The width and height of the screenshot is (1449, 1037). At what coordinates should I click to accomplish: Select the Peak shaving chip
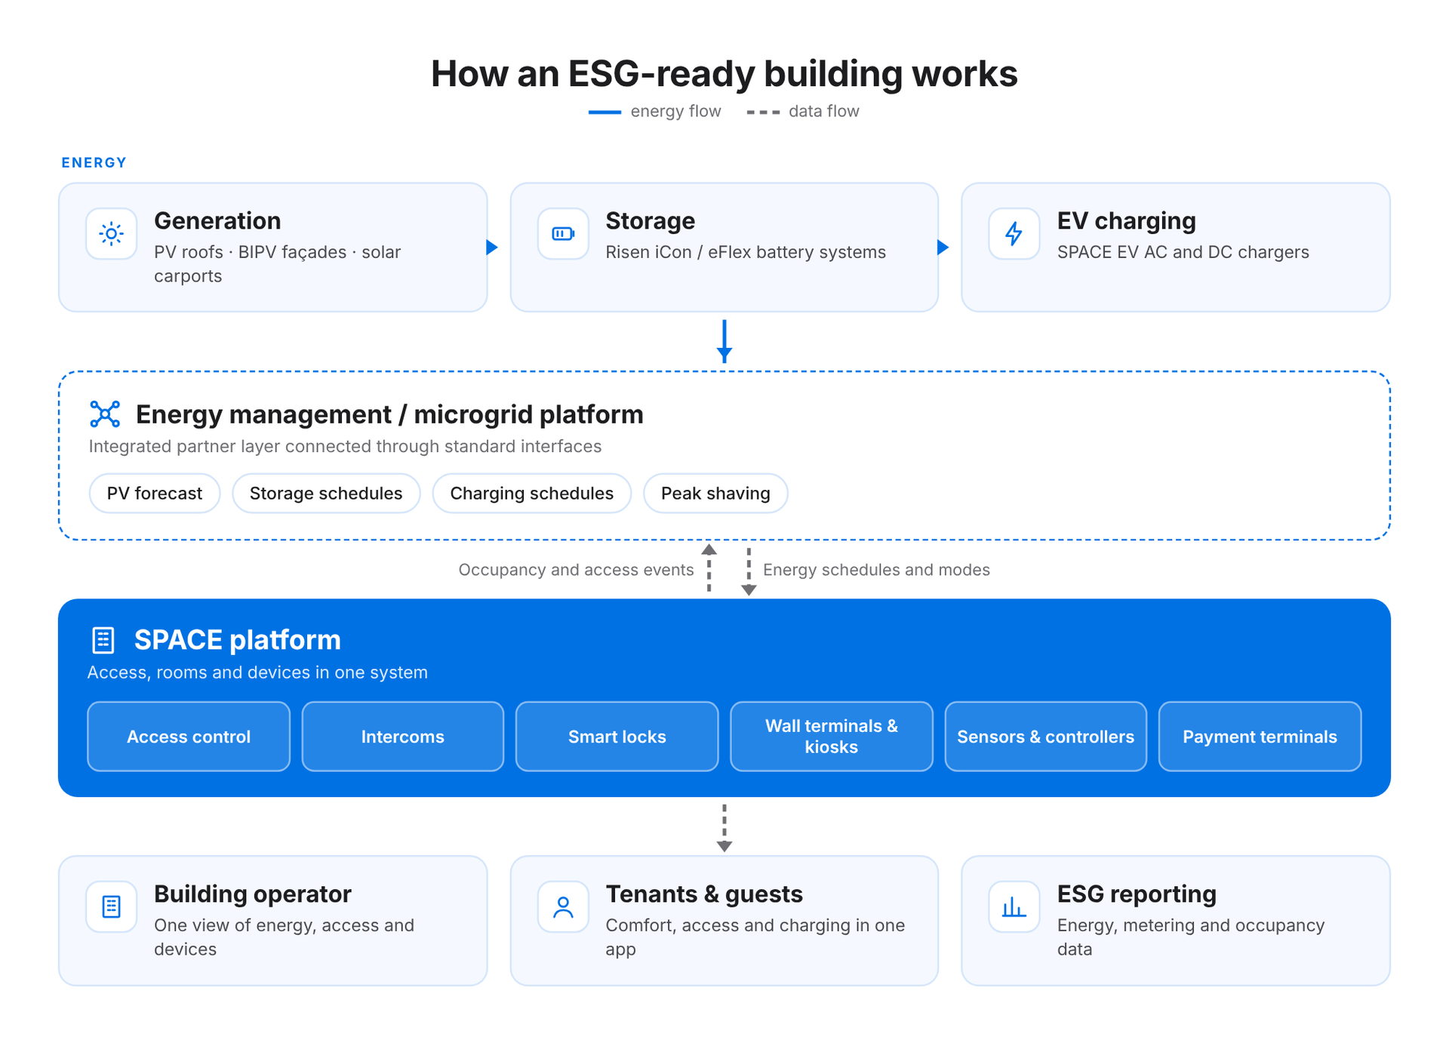point(715,494)
